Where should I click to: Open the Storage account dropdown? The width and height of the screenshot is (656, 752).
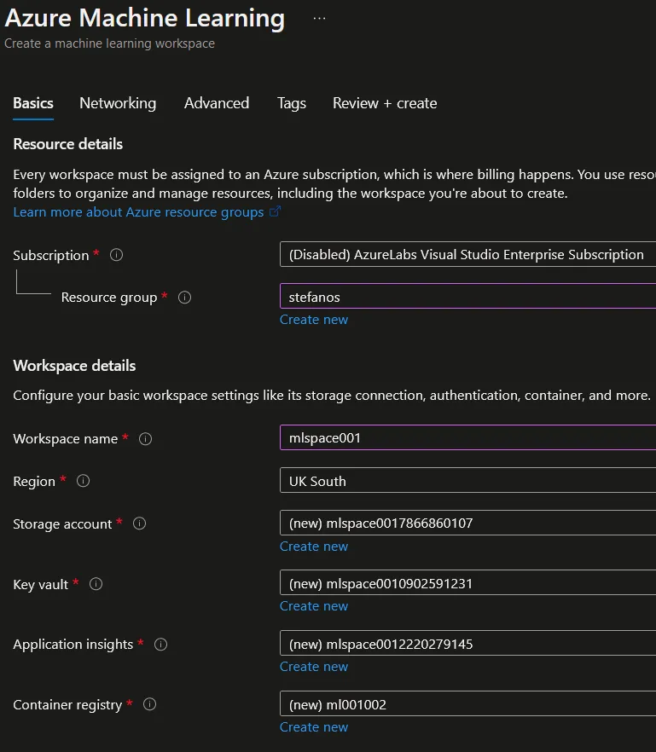[x=467, y=523]
